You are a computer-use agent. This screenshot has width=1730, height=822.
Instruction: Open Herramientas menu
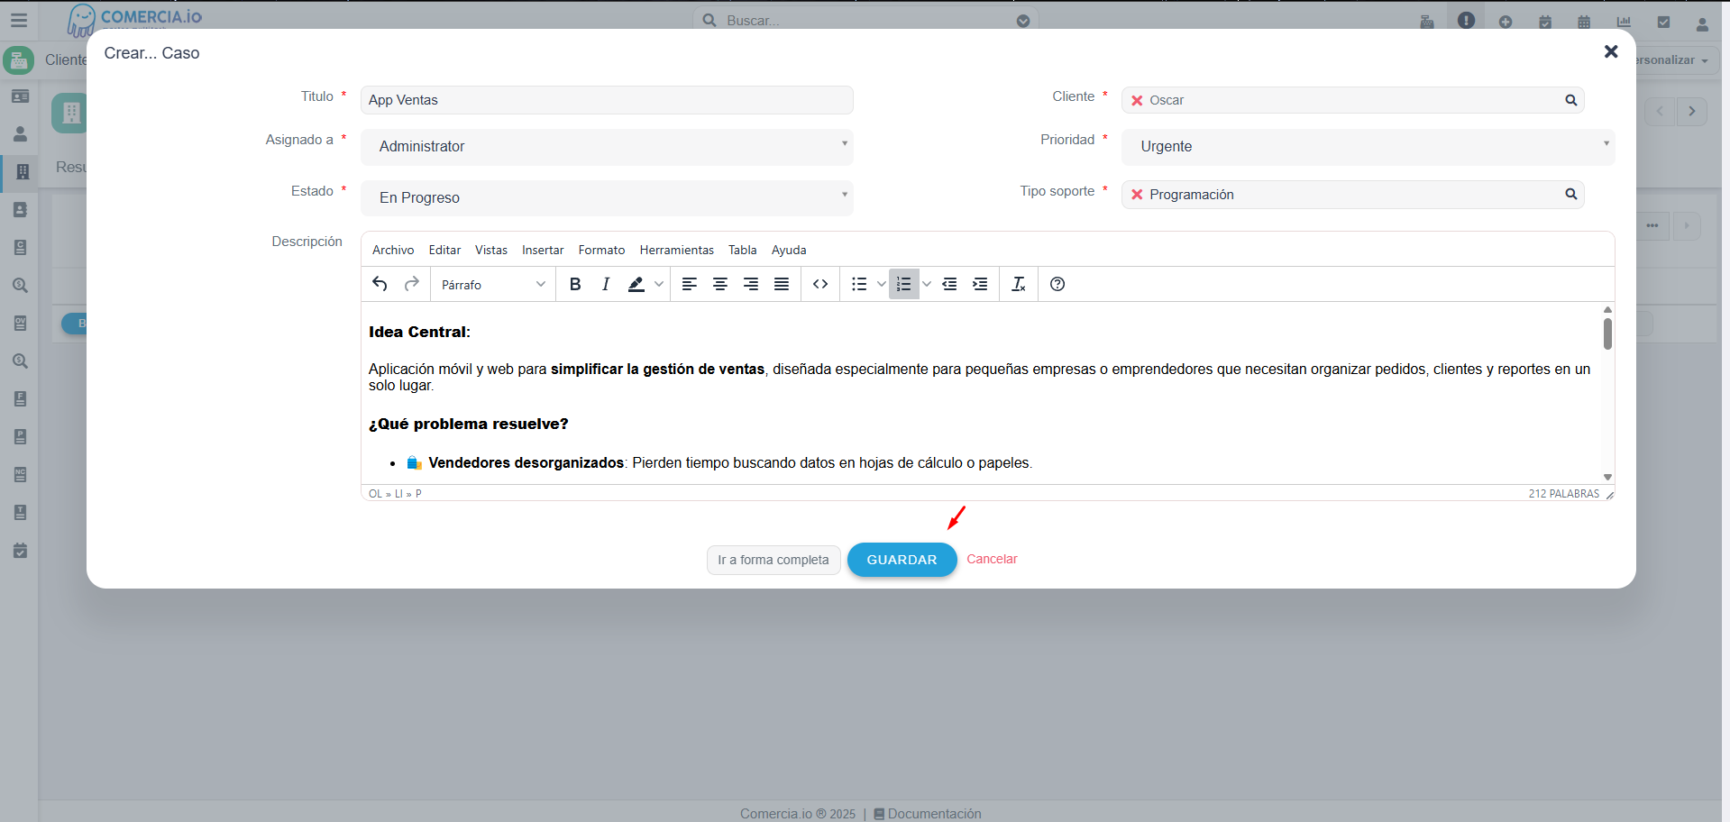click(x=677, y=250)
